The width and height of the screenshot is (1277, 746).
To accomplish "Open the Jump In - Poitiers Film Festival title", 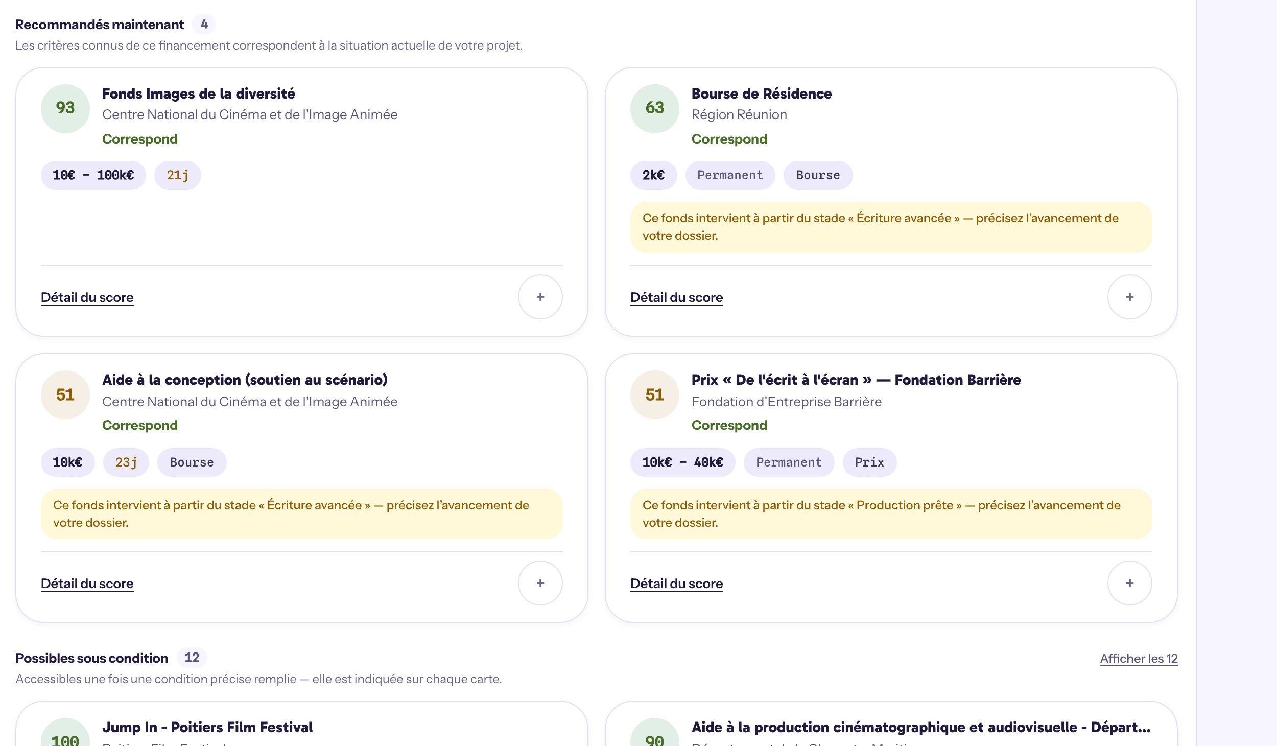I will (207, 727).
